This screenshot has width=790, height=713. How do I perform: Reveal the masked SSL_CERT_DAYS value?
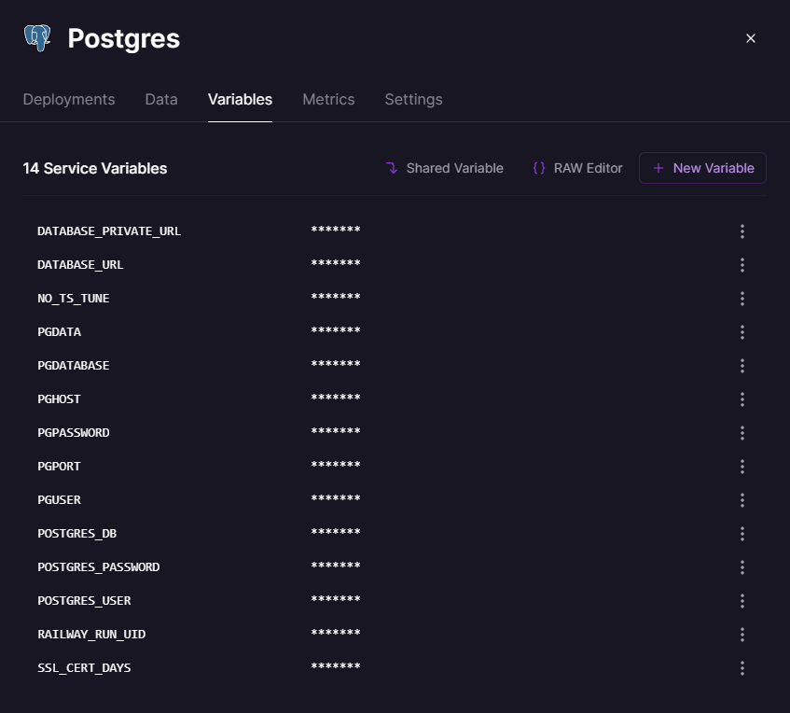[336, 667]
